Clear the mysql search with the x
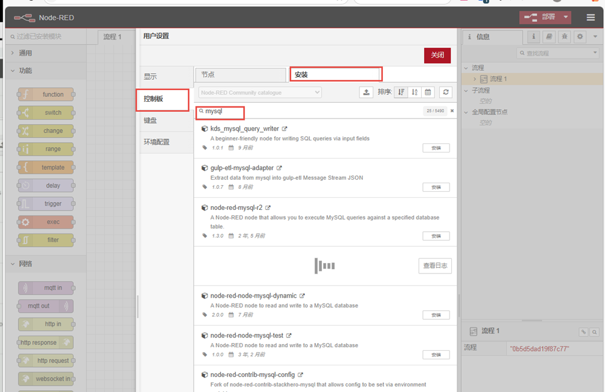 coord(452,111)
